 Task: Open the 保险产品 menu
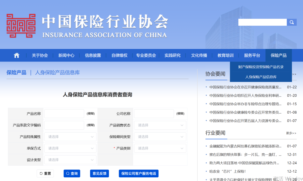(x=279, y=55)
